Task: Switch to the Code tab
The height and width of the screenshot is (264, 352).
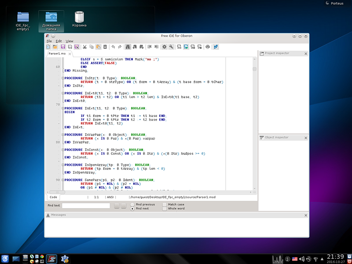Action: 53,198
